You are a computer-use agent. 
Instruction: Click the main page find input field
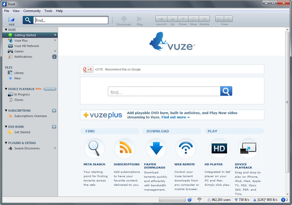[x=164, y=91]
